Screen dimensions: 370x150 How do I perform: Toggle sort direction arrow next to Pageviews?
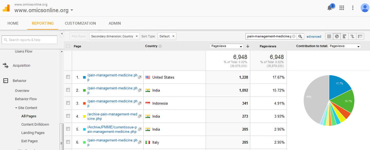pyautogui.click(x=248, y=46)
